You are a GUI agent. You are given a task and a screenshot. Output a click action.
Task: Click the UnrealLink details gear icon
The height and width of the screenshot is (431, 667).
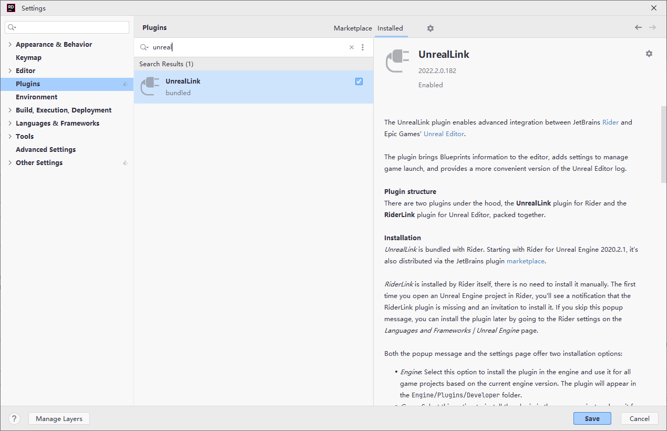649,54
